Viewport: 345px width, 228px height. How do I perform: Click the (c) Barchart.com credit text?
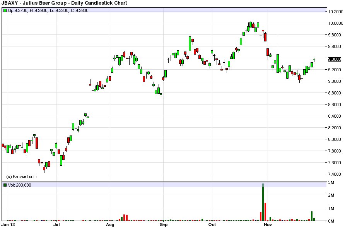[x=21, y=177]
